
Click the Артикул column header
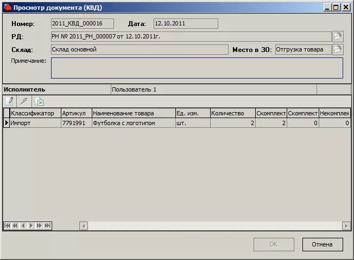point(77,113)
